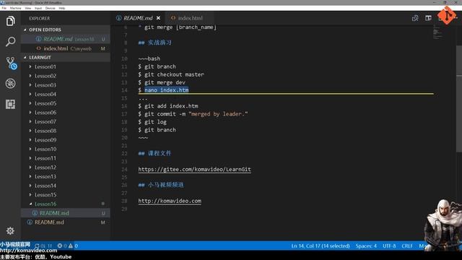Click the minimap at editor top right
Image resolution: width=462 pixels, height=260 pixels.
[438, 32]
